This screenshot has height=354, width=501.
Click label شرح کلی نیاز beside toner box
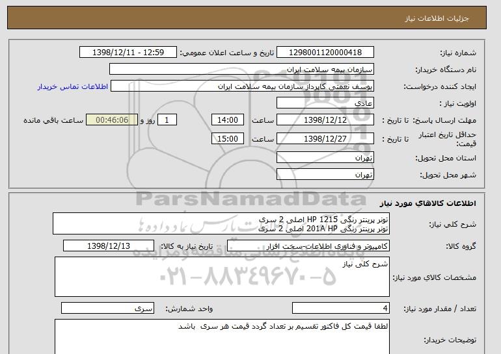tap(452, 225)
